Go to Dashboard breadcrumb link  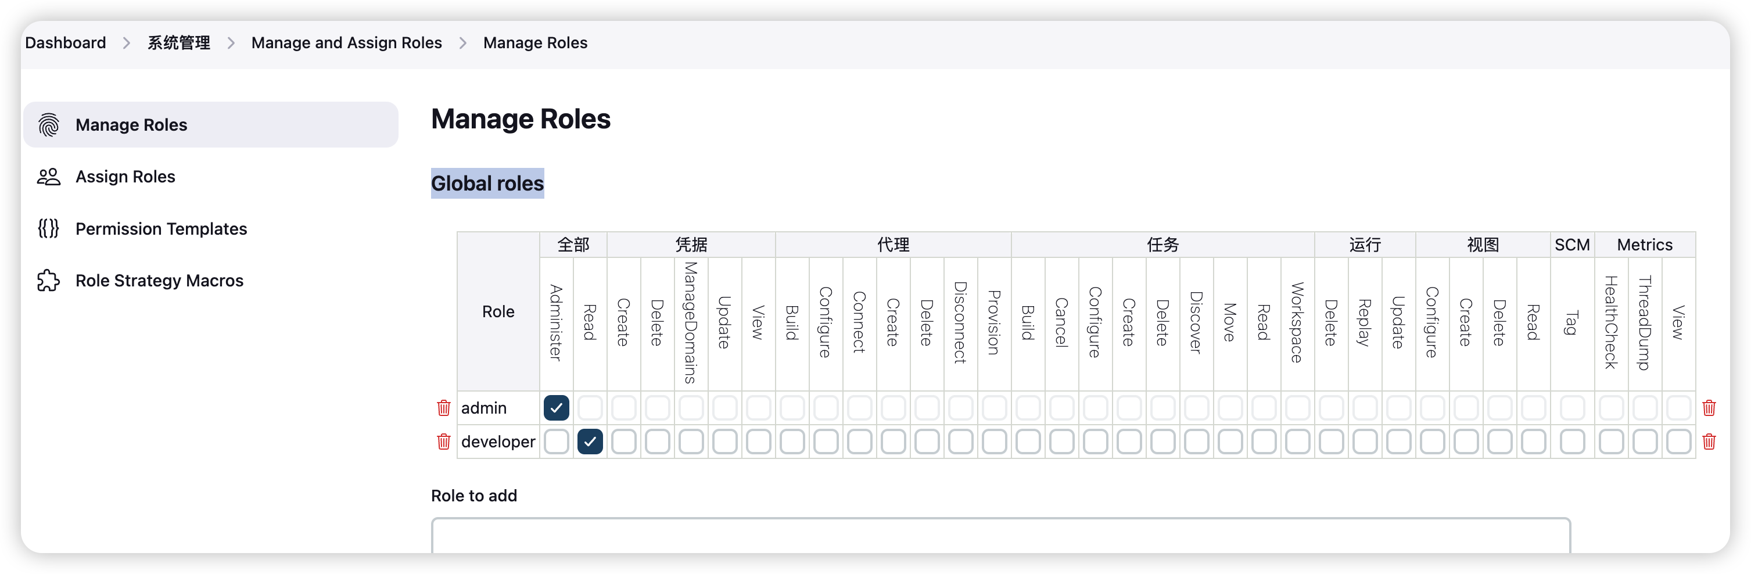click(65, 43)
